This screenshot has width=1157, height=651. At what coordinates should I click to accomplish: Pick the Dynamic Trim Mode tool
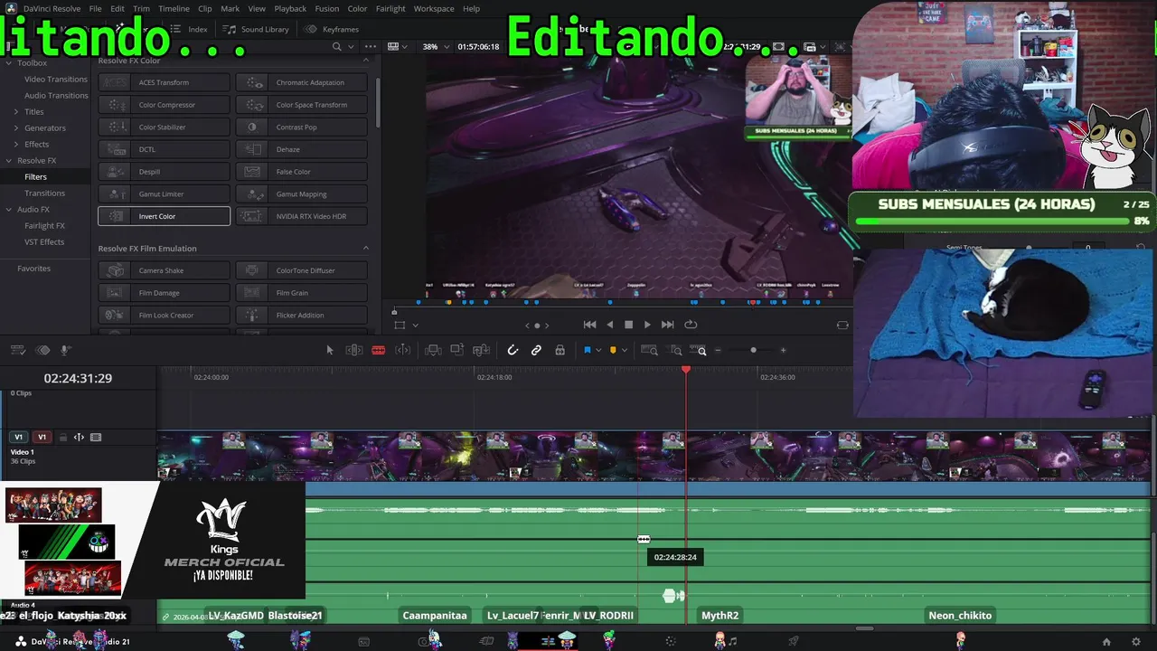[x=403, y=350]
